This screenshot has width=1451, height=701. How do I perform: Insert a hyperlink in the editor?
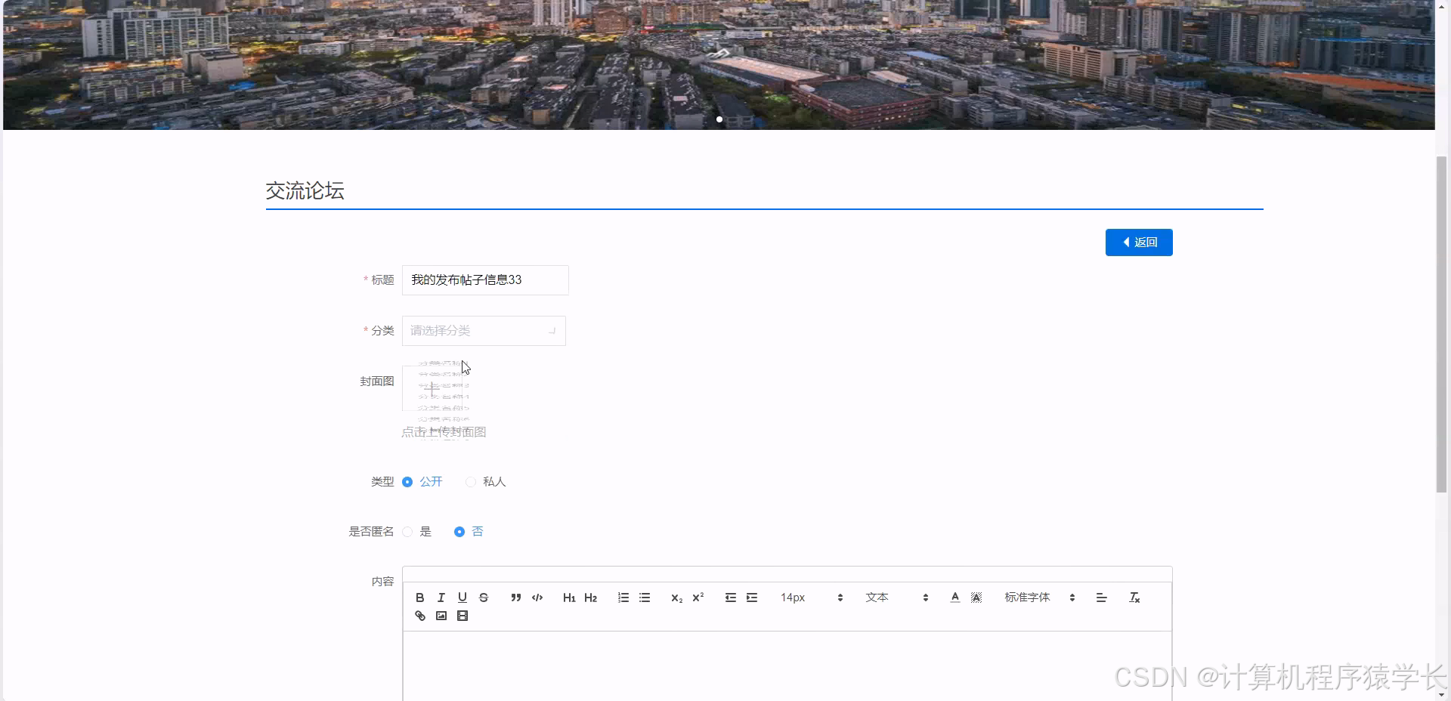[420, 616]
